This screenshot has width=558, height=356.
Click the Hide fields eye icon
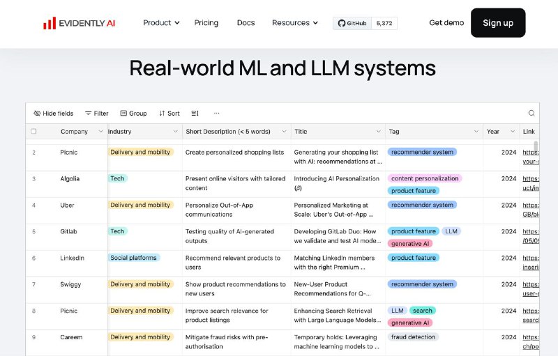[x=37, y=114]
